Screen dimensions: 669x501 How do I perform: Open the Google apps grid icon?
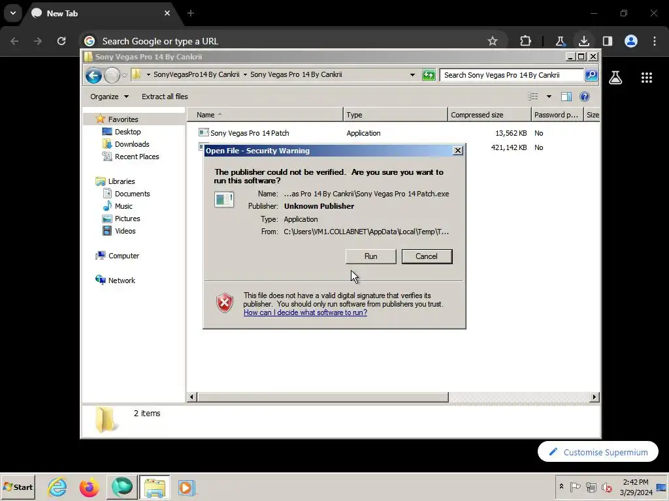click(x=647, y=77)
